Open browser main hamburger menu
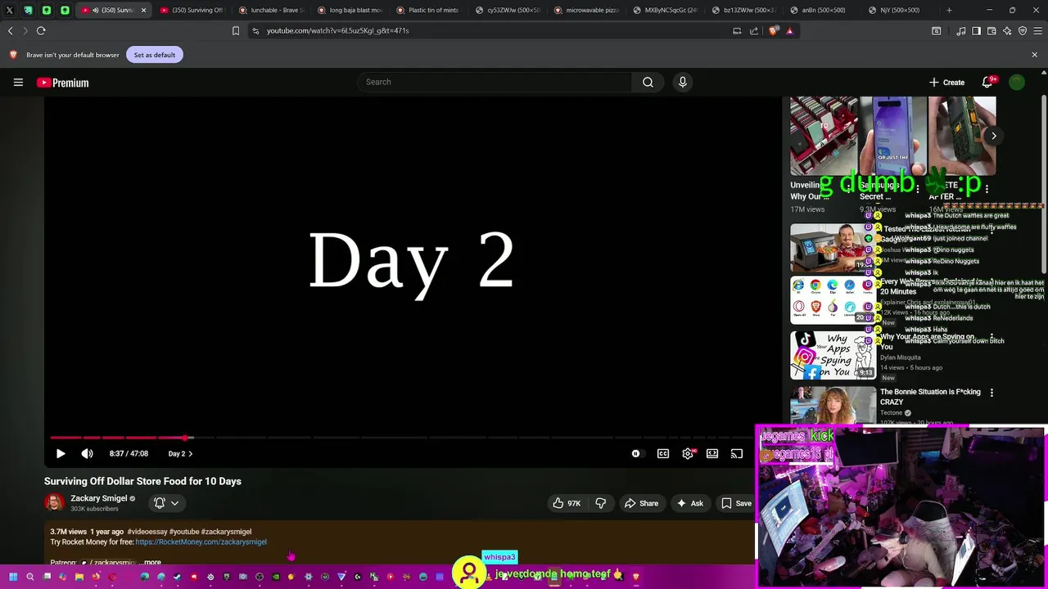The height and width of the screenshot is (589, 1048). [x=1038, y=30]
